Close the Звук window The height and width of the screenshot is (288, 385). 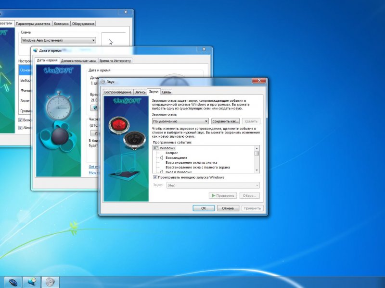click(x=259, y=81)
